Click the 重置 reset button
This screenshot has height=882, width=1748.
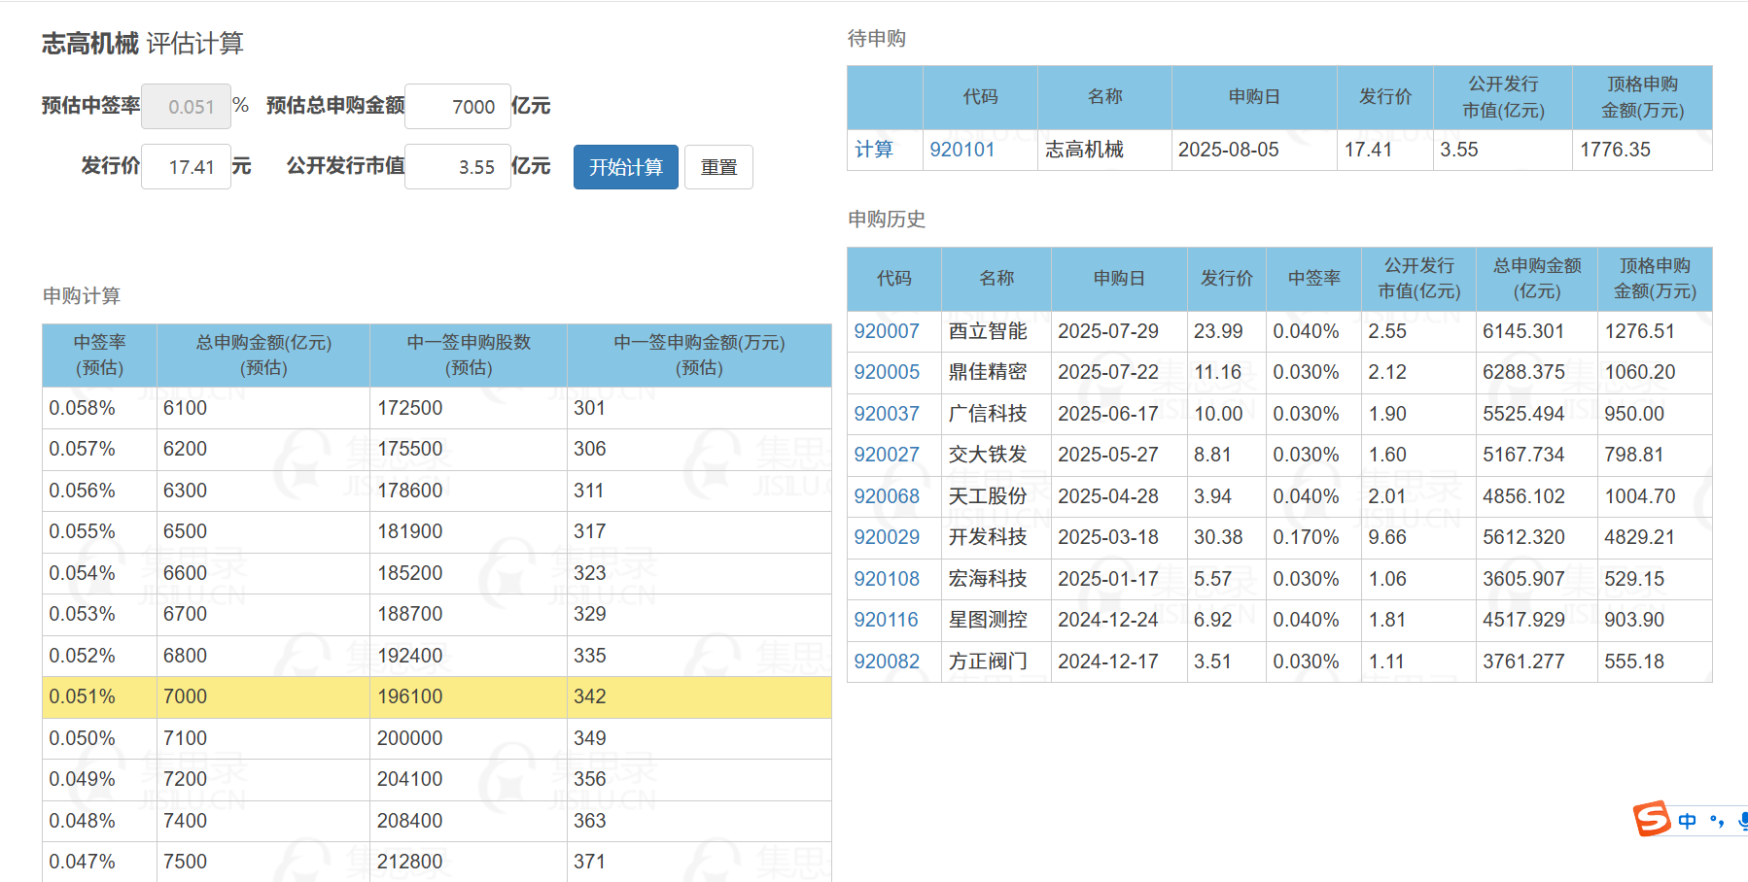[718, 167]
